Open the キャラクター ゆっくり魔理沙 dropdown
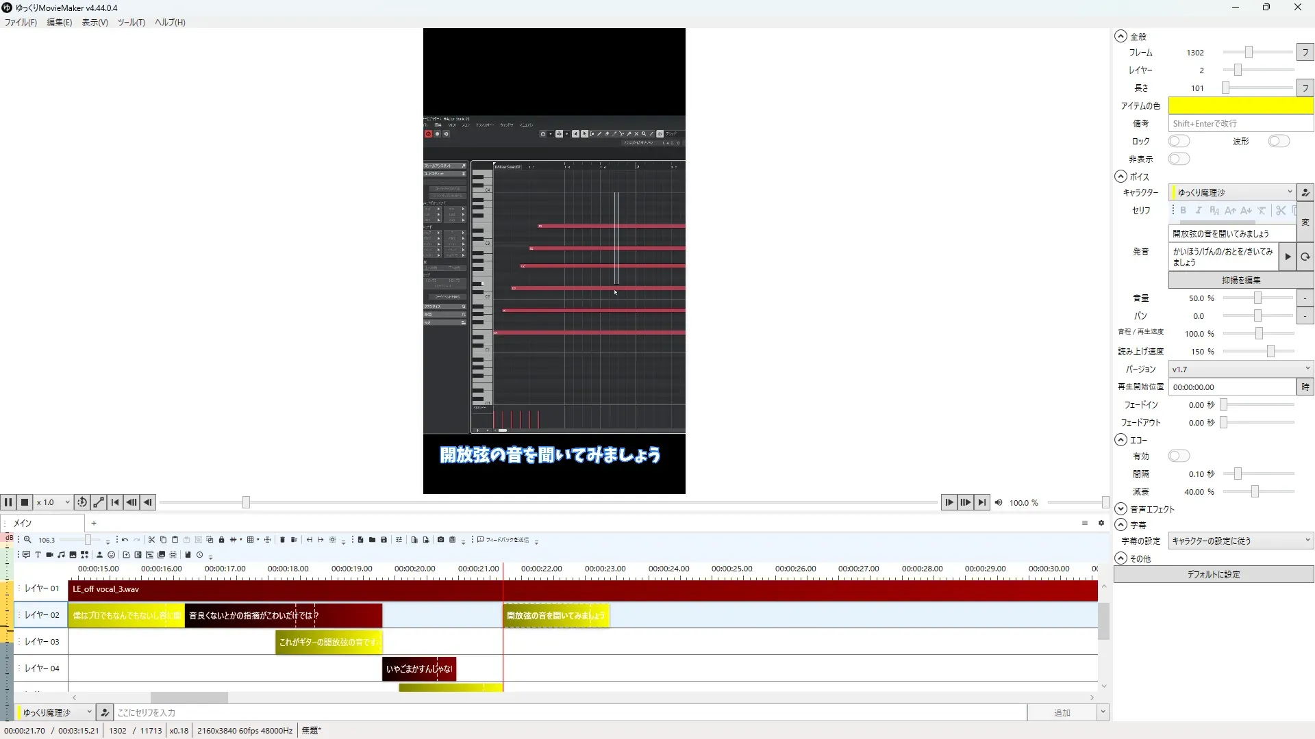Image resolution: width=1315 pixels, height=739 pixels. (x=1232, y=192)
